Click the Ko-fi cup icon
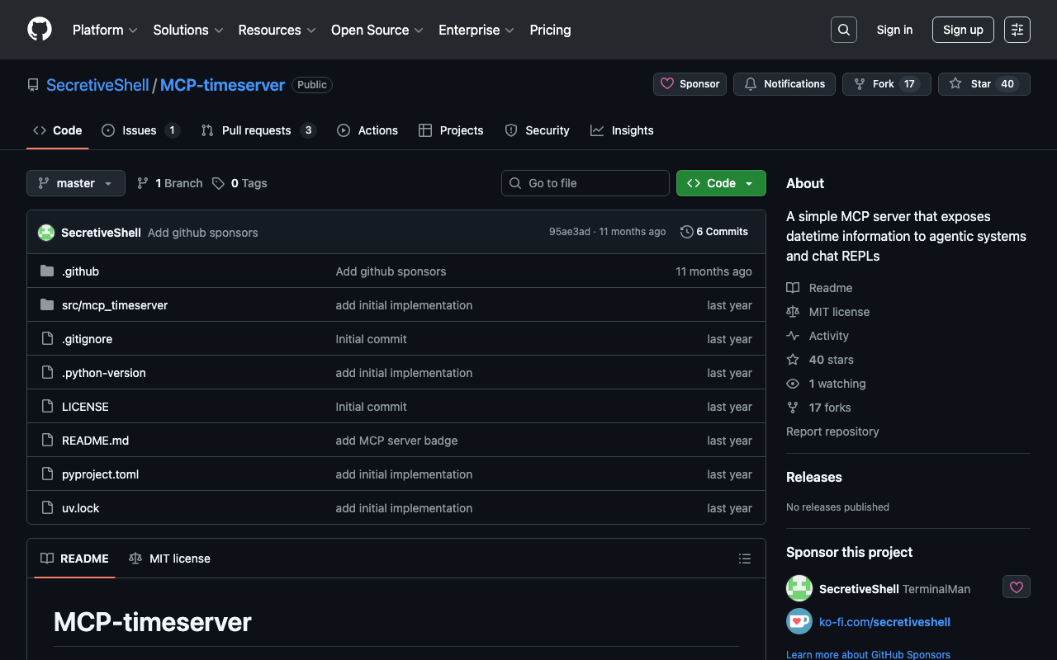The width and height of the screenshot is (1057, 660). coord(799,622)
